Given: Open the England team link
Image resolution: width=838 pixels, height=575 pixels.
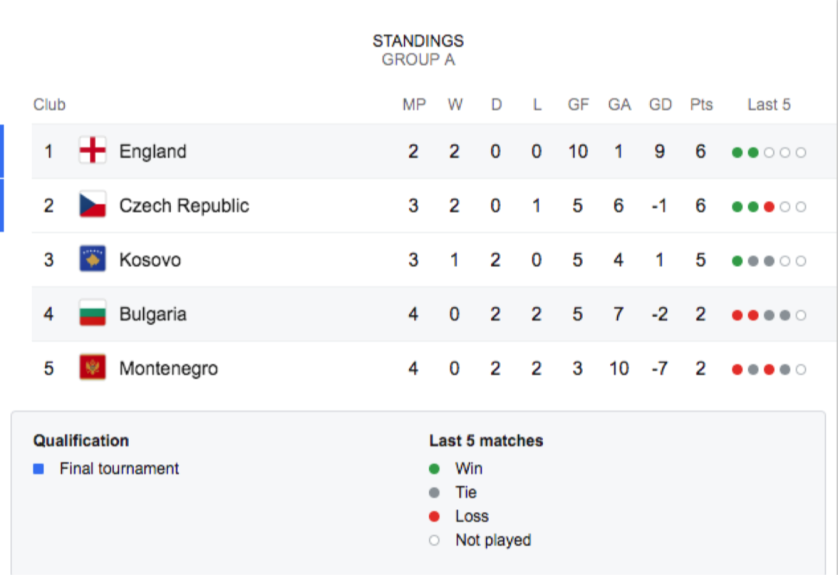Looking at the screenshot, I should [153, 152].
